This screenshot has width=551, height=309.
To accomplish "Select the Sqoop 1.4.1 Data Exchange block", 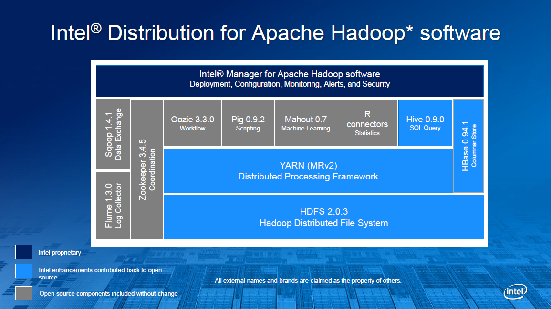I will point(113,134).
